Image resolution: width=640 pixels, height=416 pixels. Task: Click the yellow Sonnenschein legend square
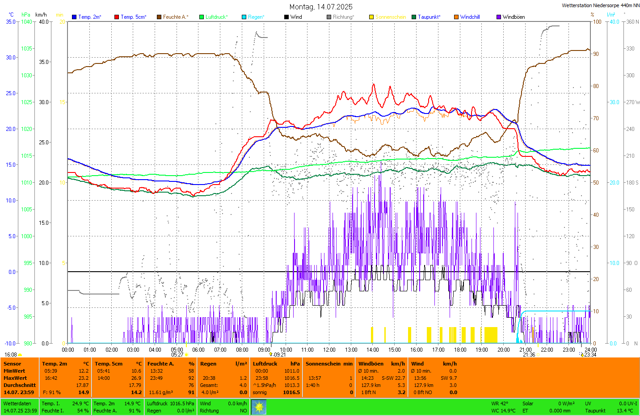point(371,17)
